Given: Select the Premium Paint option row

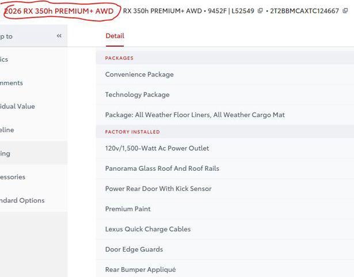Looking at the screenshot, I should click(128, 209).
